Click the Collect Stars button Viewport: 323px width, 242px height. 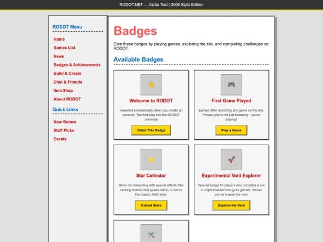151,206
